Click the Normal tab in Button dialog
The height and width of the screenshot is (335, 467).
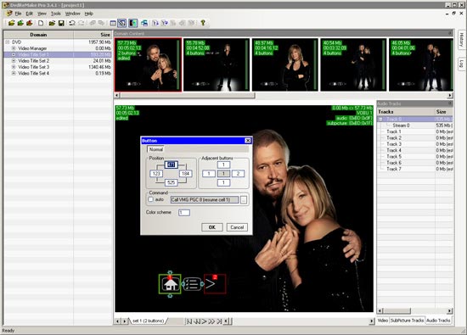(x=155, y=149)
